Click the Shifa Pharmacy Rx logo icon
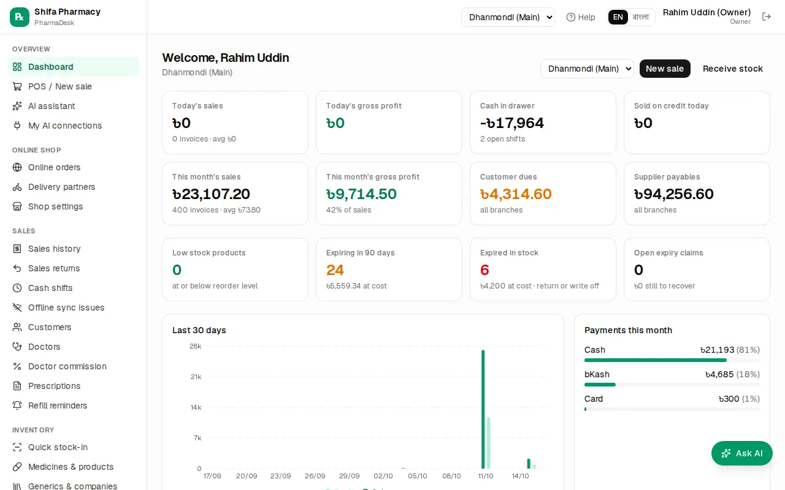Image resolution: width=785 pixels, height=490 pixels. [20, 17]
